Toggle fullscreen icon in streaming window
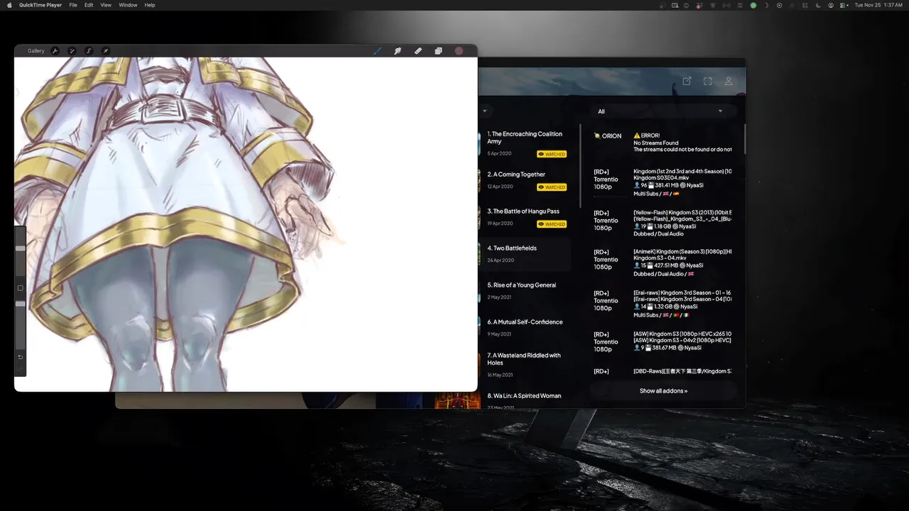 707,82
